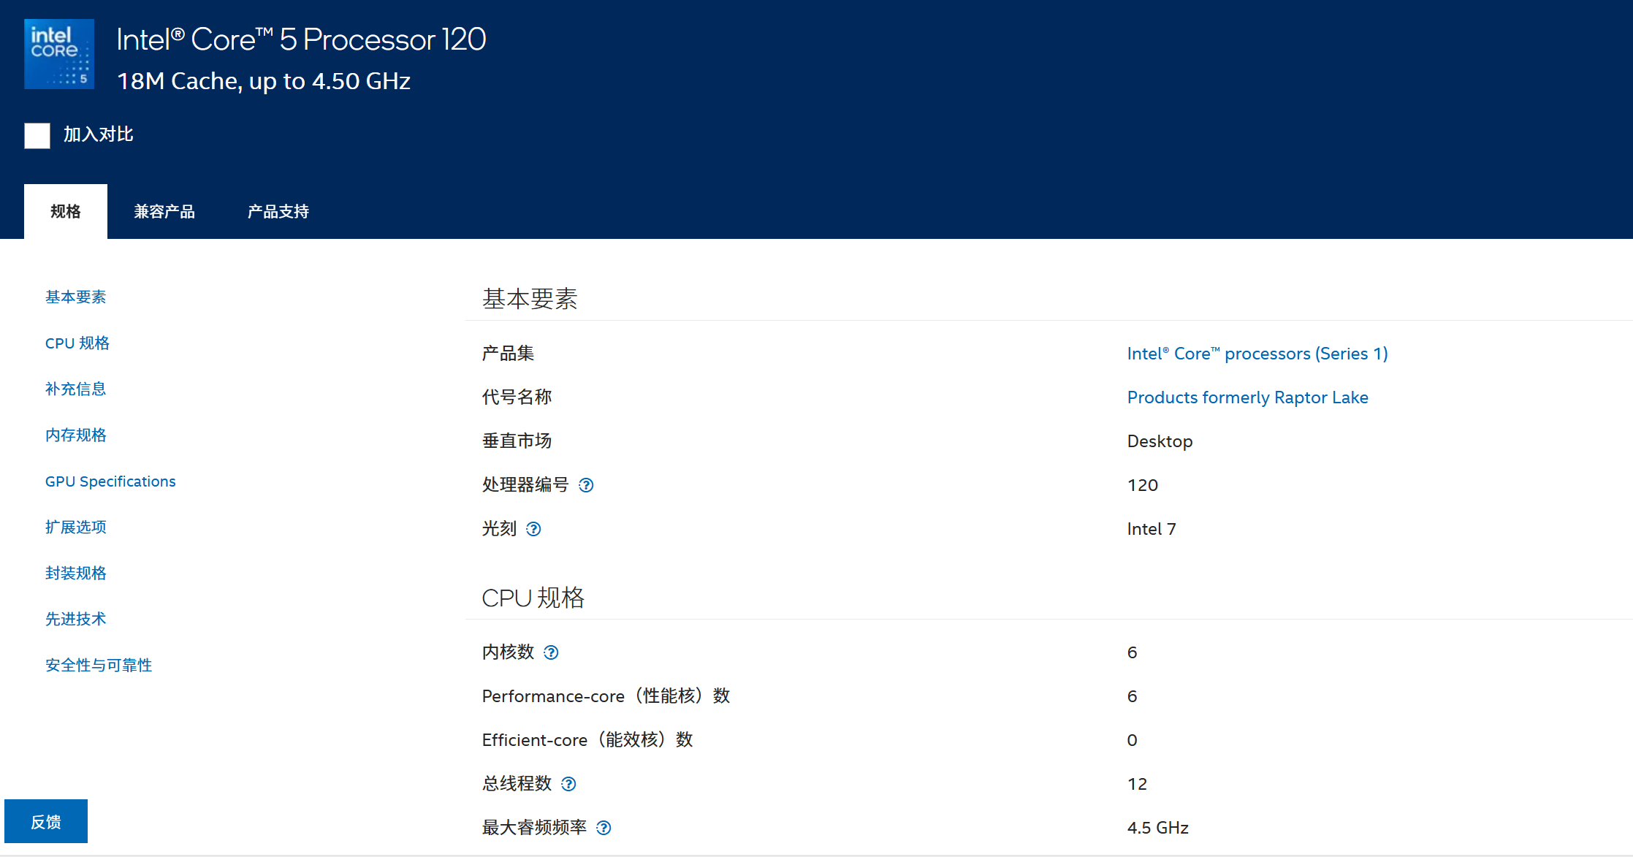Click the Efficient-core（能效核）数 label
This screenshot has height=857, width=1633.
click(x=587, y=740)
